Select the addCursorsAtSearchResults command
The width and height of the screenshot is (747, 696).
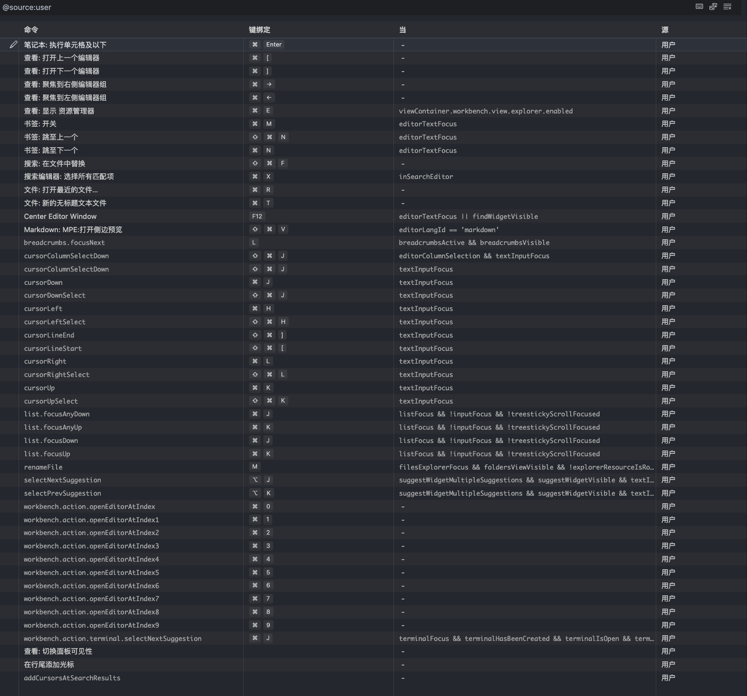(x=72, y=678)
